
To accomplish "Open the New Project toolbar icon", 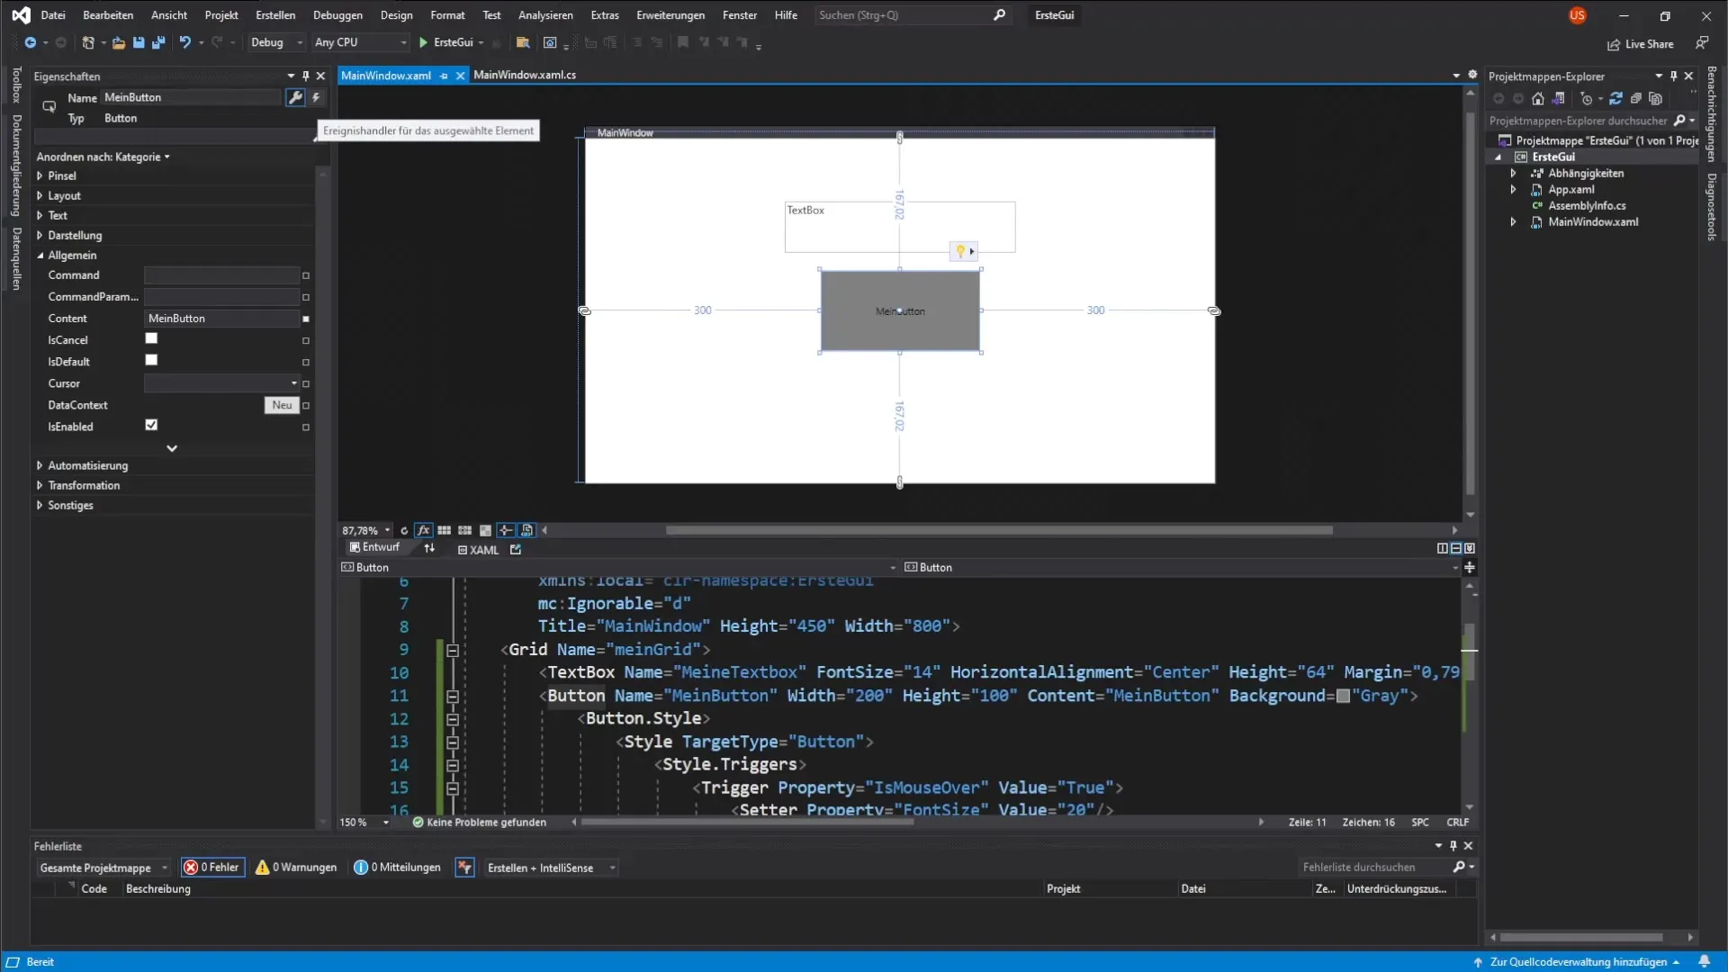I will coord(88,42).
